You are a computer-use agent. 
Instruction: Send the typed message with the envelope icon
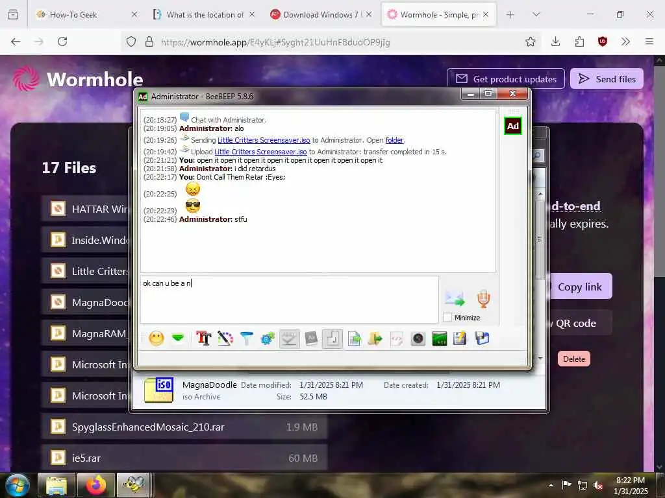[455, 299]
